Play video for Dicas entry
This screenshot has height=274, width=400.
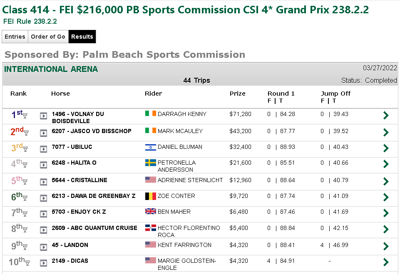click(x=43, y=262)
